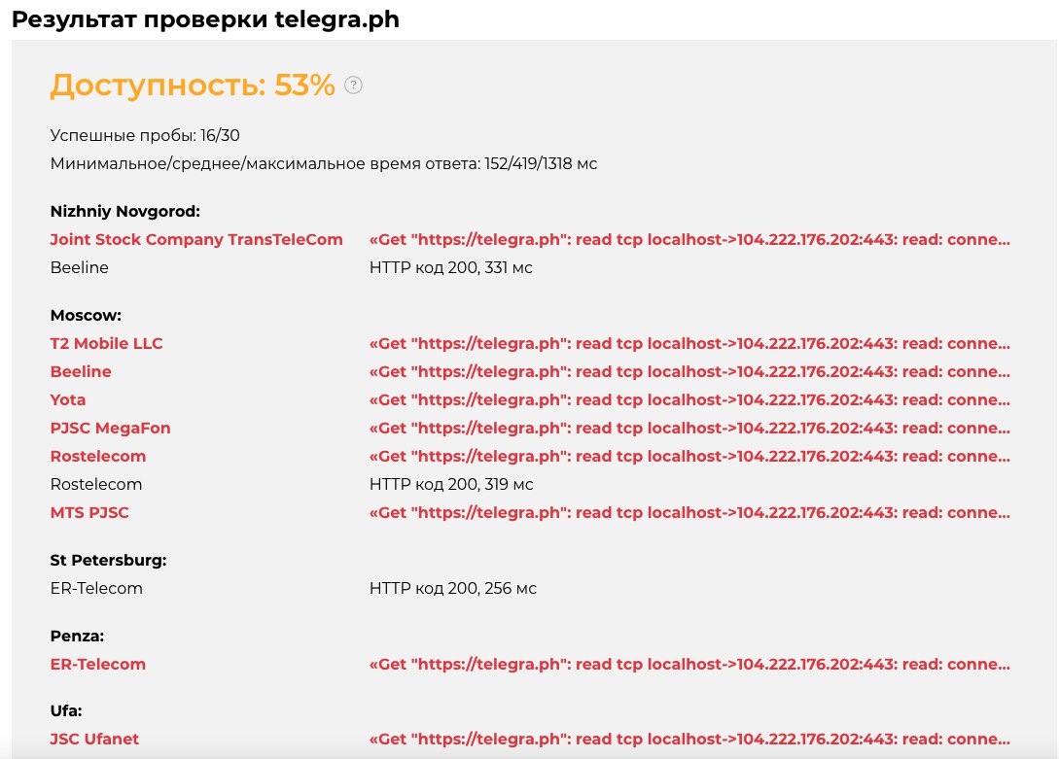Click the Moscow city heading
Screen dimensions: 1059x759
click(85, 315)
